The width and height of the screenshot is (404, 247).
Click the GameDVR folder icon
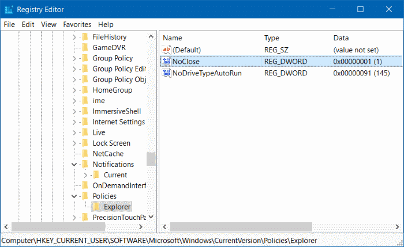(x=85, y=48)
